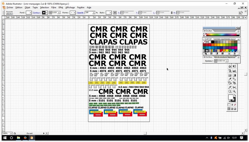
Task: Click the Y coordinate label link
Action: [x=137, y=13]
